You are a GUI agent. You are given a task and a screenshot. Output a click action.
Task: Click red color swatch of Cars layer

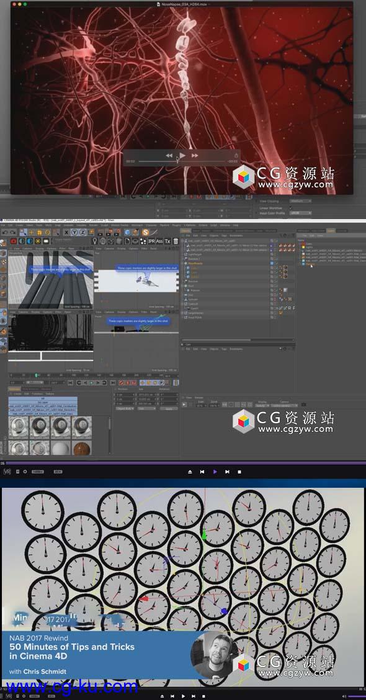click(x=303, y=244)
